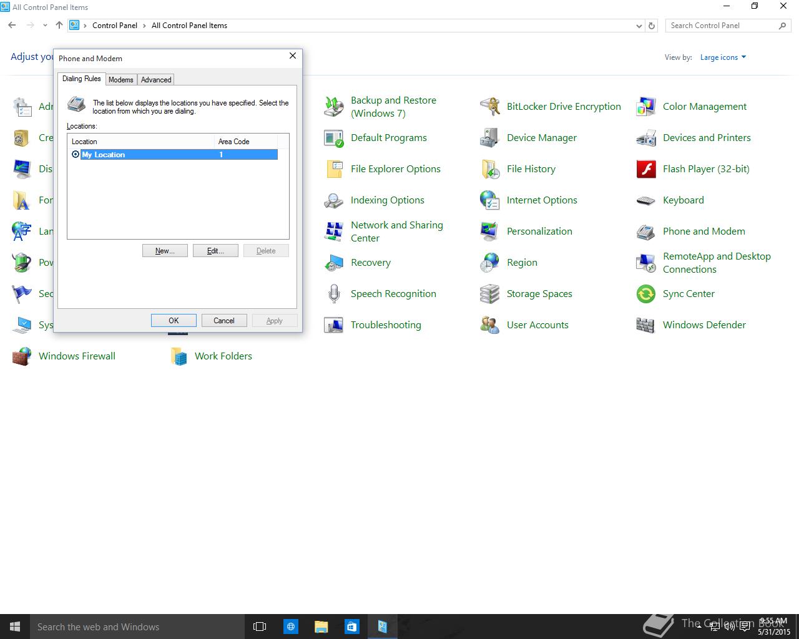Click Edit... button in Phone and Modem
This screenshot has width=799, height=639.
point(215,251)
